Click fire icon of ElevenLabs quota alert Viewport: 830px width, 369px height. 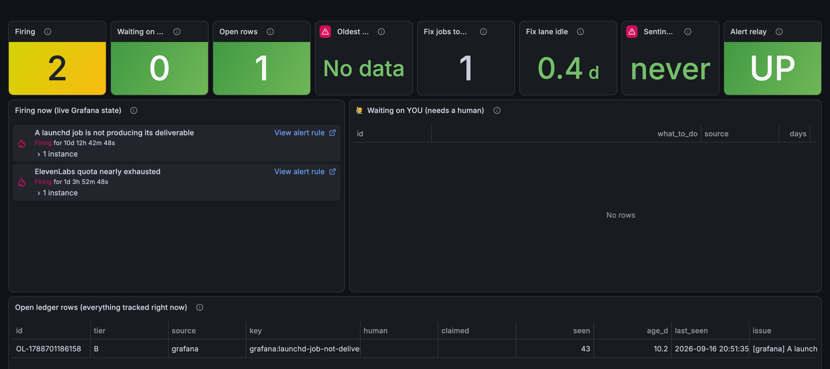click(x=22, y=183)
